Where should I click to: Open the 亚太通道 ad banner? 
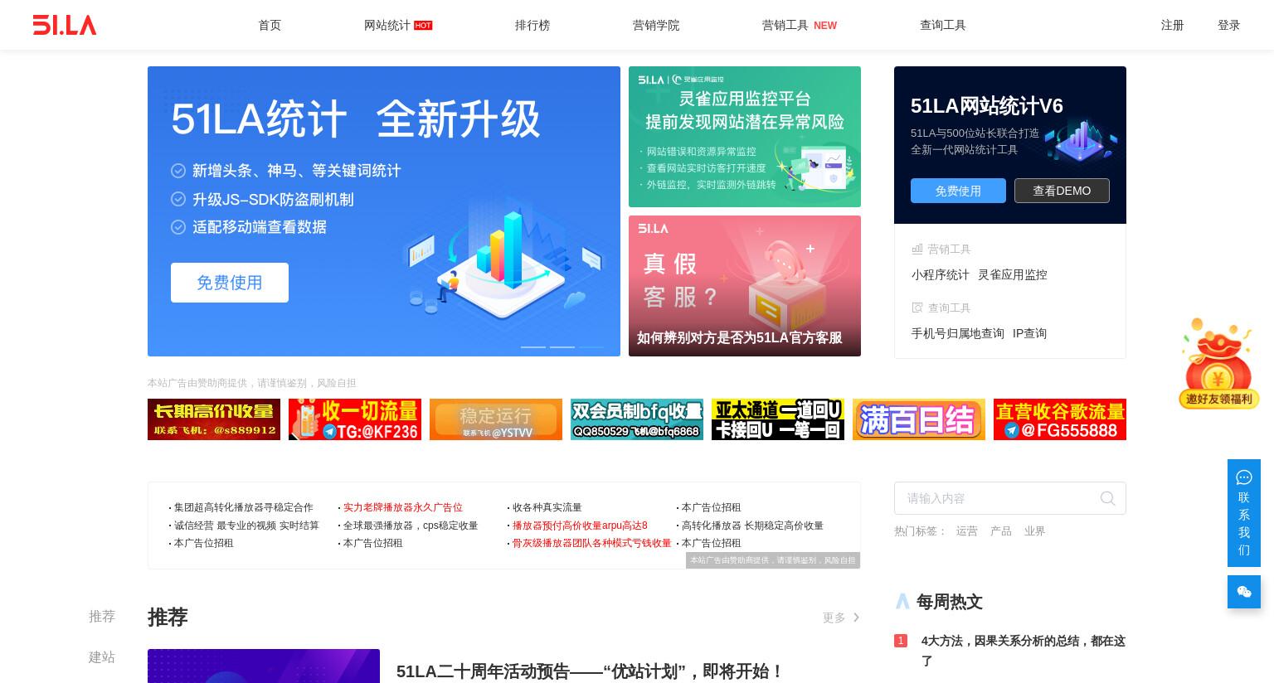click(x=778, y=419)
